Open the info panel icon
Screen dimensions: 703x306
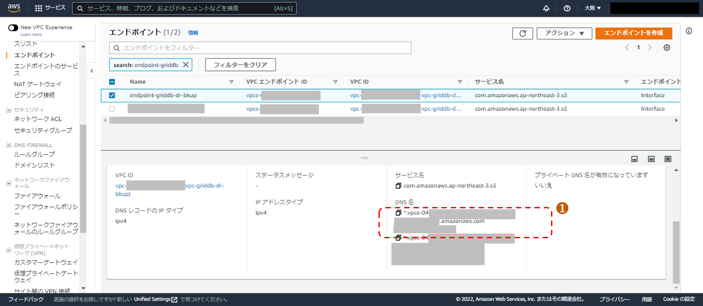click(689, 31)
